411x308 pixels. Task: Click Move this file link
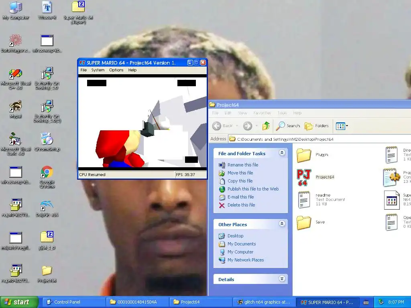click(x=240, y=173)
